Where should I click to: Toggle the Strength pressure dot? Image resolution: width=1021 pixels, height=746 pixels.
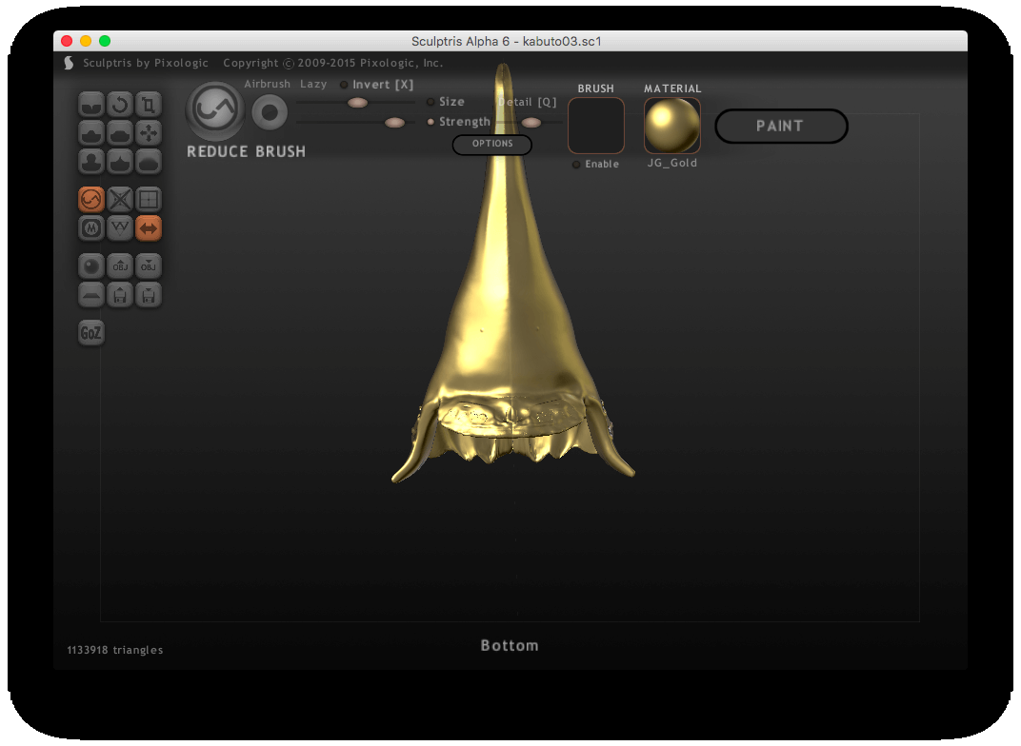point(430,122)
